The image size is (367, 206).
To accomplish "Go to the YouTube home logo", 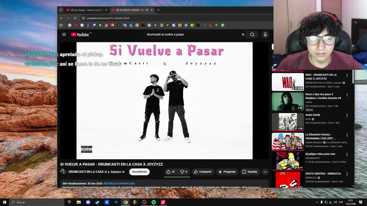I will click(80, 35).
